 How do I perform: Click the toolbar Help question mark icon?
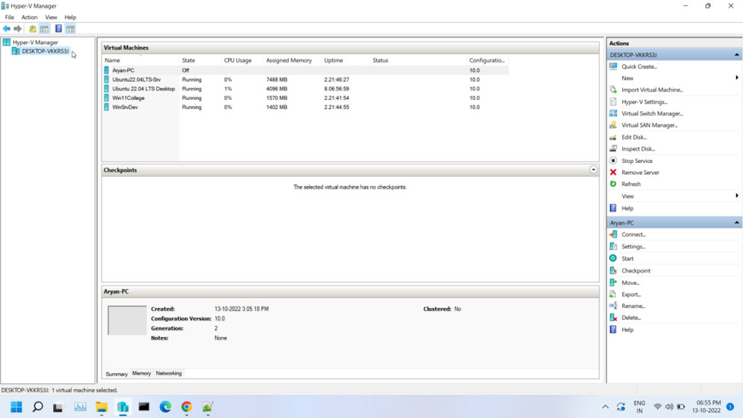(x=58, y=28)
